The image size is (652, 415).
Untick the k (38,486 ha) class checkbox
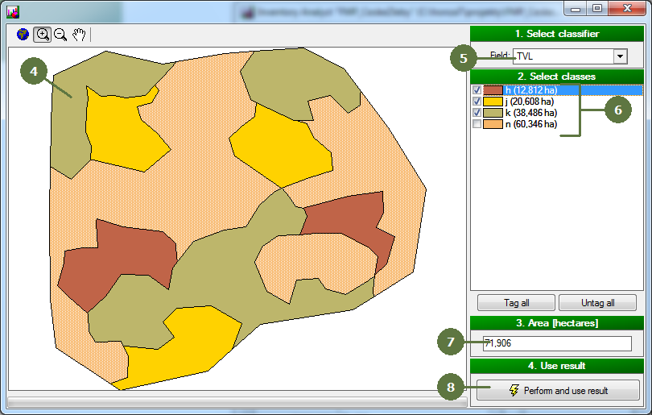[x=477, y=113]
